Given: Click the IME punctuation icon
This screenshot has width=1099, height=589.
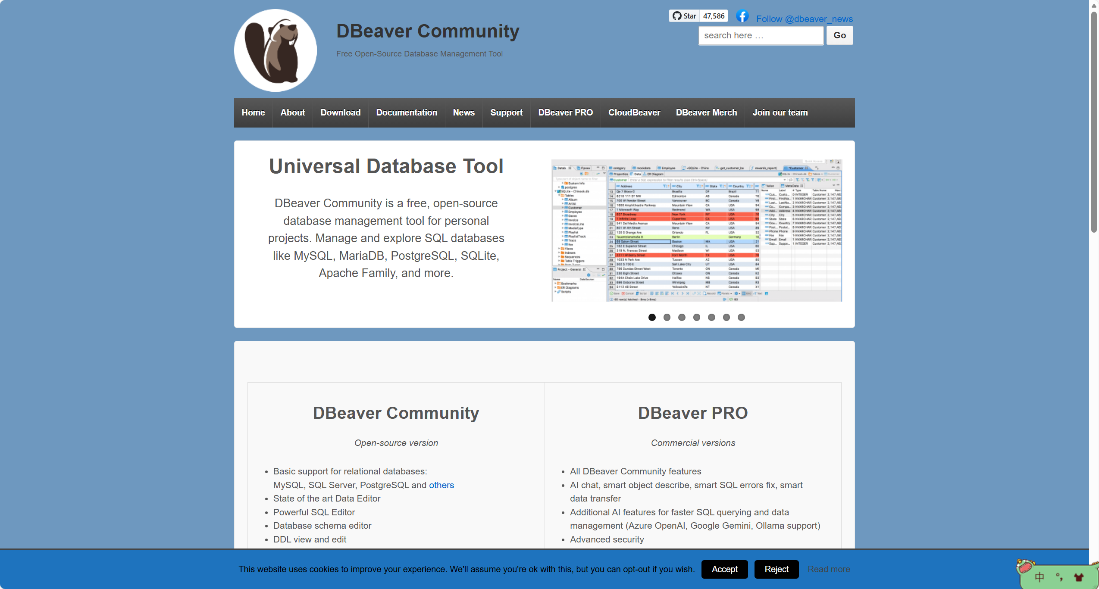Looking at the screenshot, I should pos(1059,577).
